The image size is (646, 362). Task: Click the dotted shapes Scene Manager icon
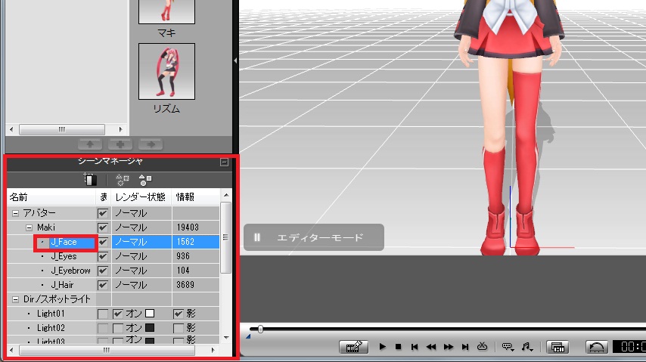coord(123,180)
